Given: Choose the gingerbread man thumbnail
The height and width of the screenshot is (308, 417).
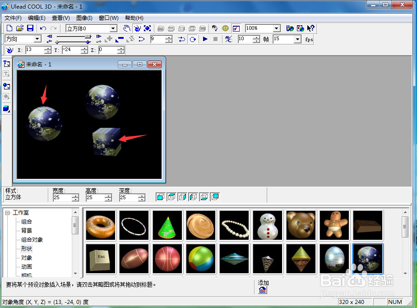Looking at the screenshot, I should (334, 225).
